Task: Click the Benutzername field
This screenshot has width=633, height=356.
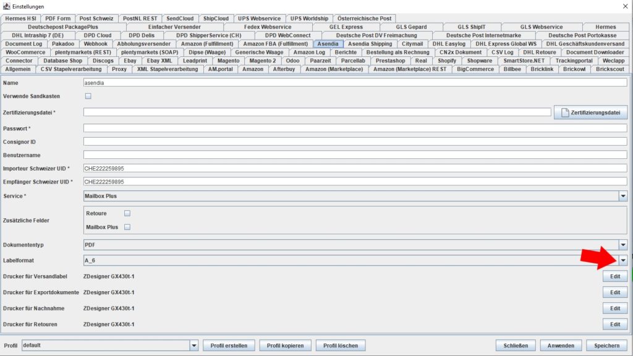Action: (x=355, y=155)
